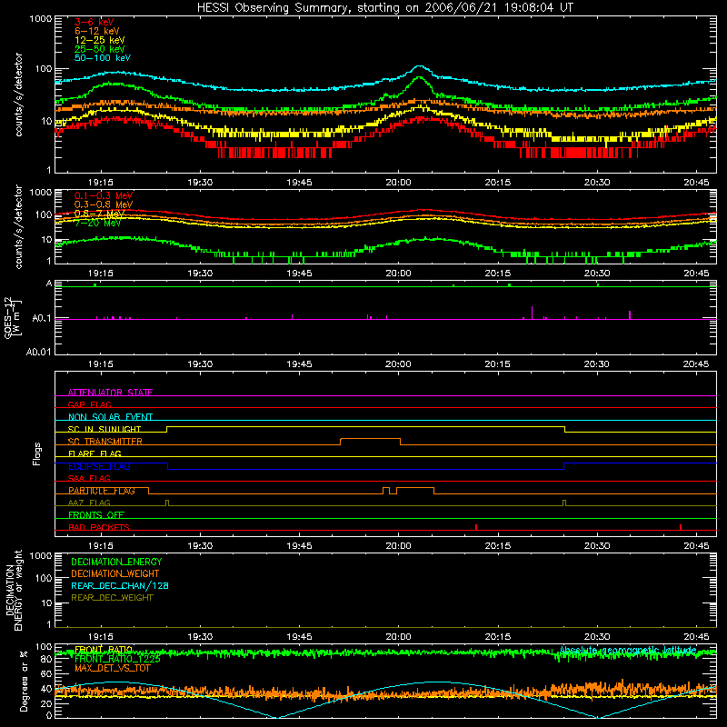The width and height of the screenshot is (727, 727).
Task: Click the DECIMATION_ENERGY legend label
Action: [x=116, y=562]
